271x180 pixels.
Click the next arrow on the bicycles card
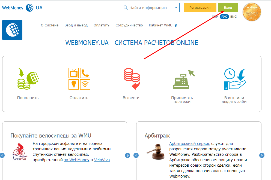[x=127, y=155]
